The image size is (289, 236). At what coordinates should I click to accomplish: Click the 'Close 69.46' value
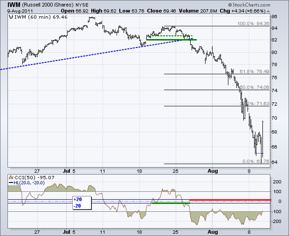(x=161, y=11)
